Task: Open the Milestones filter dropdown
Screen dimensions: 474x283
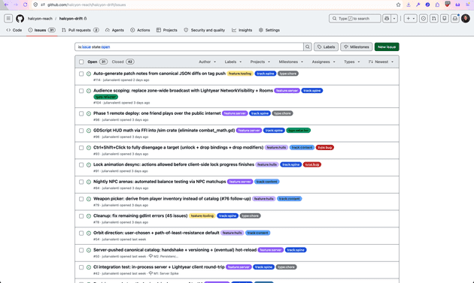Action: pos(291,62)
